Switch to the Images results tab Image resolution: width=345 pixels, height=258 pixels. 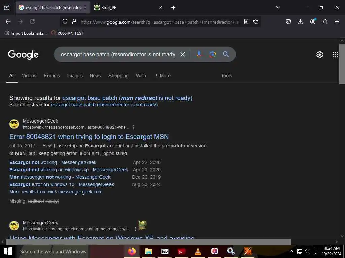(75, 76)
